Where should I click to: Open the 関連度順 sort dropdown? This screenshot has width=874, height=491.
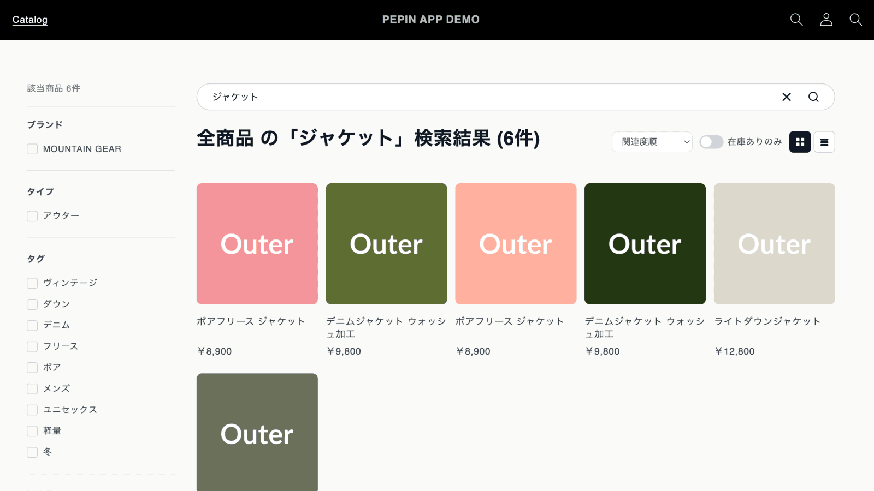point(652,142)
